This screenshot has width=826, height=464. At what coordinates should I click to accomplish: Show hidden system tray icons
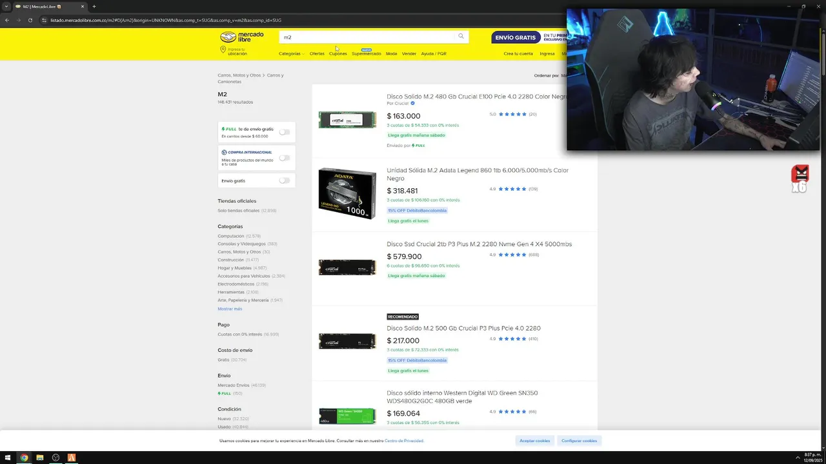(x=798, y=458)
